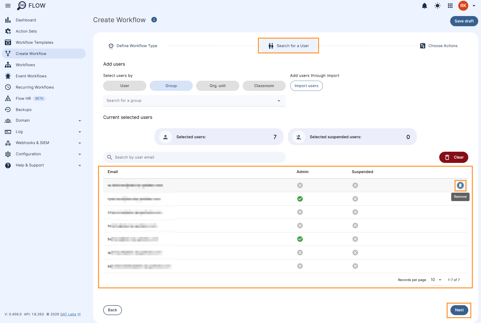The height and width of the screenshot is (323, 481).
Task: Click the magnifier in email search
Action: click(x=109, y=157)
